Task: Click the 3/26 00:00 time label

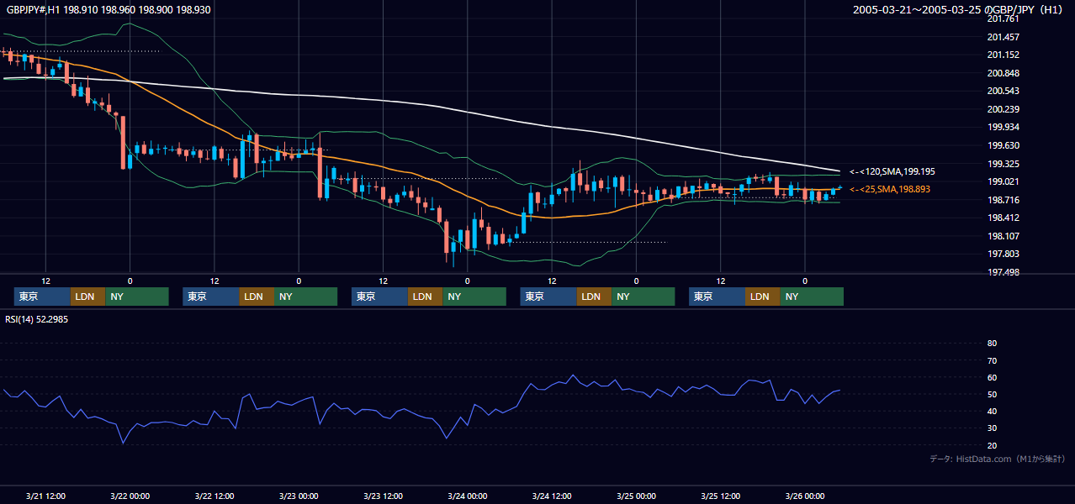Action: 804,496
